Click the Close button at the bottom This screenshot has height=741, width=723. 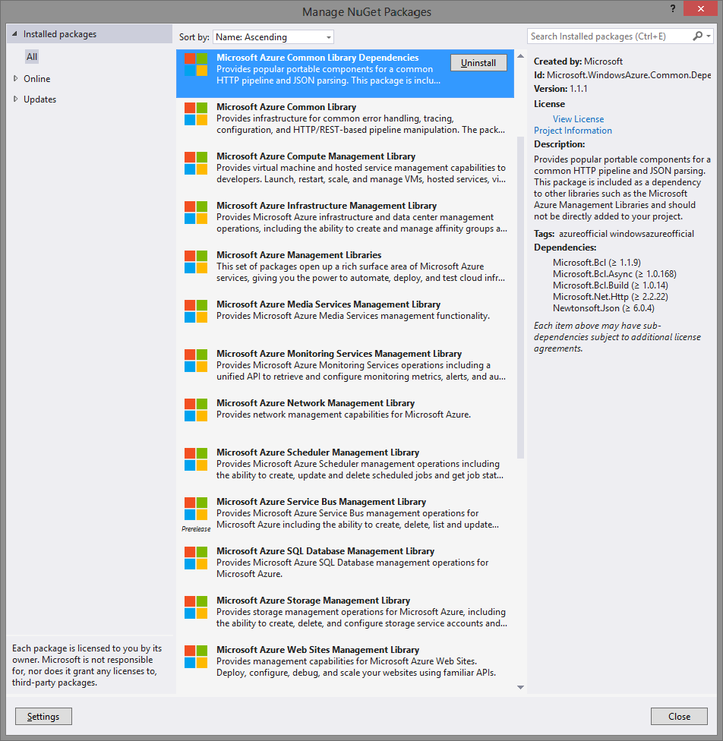point(679,717)
